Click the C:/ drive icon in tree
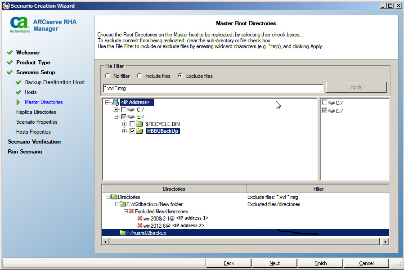 point(131,109)
